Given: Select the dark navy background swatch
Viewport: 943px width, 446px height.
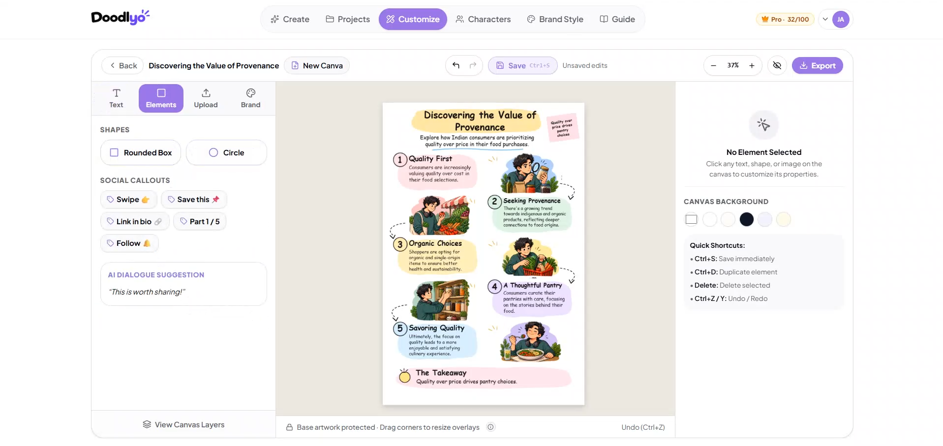Looking at the screenshot, I should (x=747, y=219).
